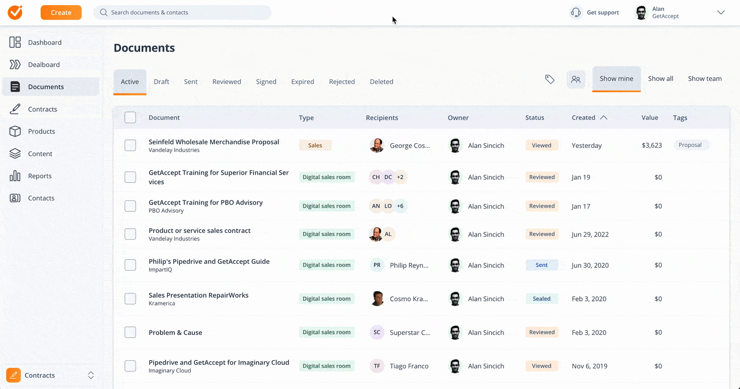Click the orange Create button
The width and height of the screenshot is (740, 389).
point(61,12)
